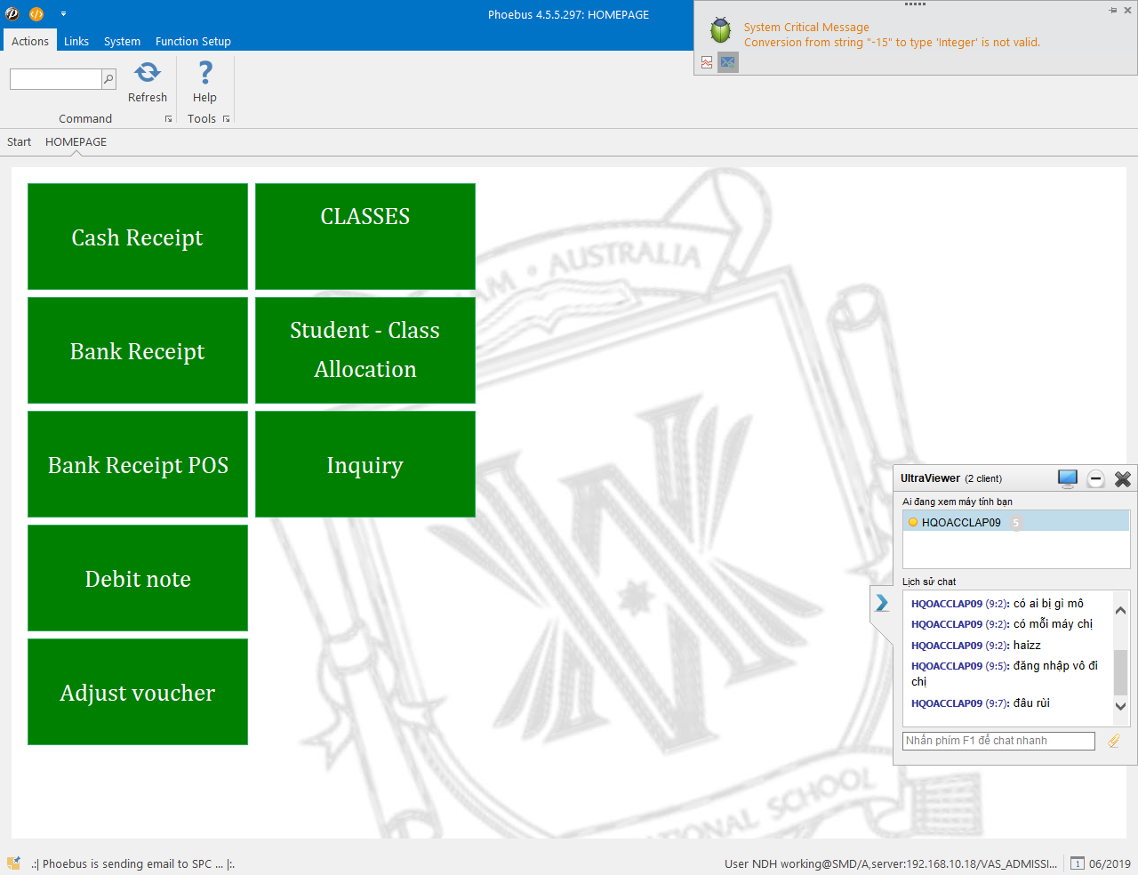Select HQOACCLAP09 in the viewers list

point(961,522)
